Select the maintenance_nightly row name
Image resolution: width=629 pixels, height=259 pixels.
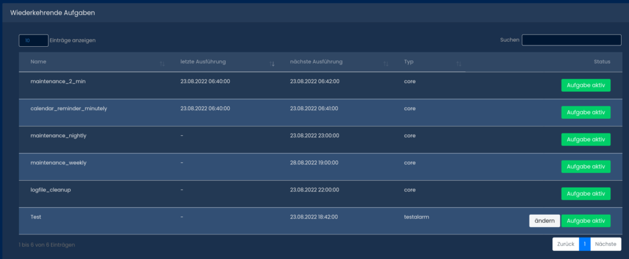[63, 135]
